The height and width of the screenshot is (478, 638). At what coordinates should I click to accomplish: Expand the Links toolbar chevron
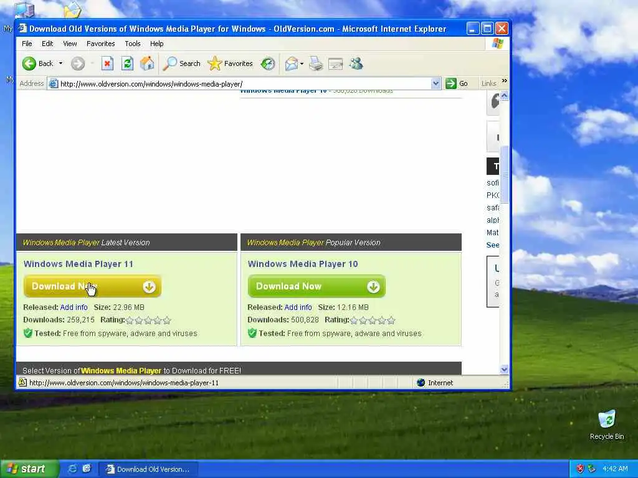(x=505, y=81)
